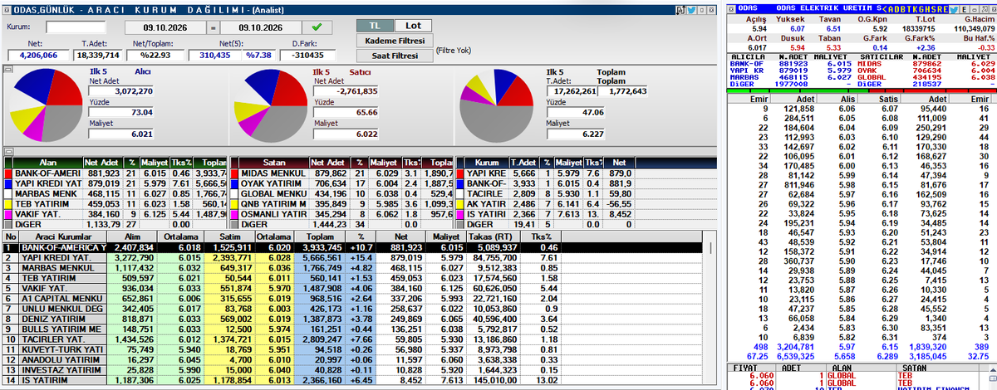Click the system menu icon of Araci Kurum window
Viewport: 997px width, 390px height.
pos(7,9)
